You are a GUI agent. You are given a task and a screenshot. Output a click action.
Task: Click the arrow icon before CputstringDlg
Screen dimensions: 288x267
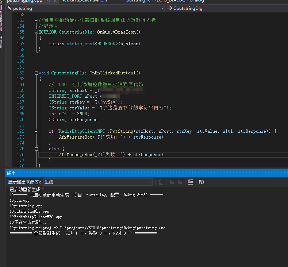click(169, 8)
